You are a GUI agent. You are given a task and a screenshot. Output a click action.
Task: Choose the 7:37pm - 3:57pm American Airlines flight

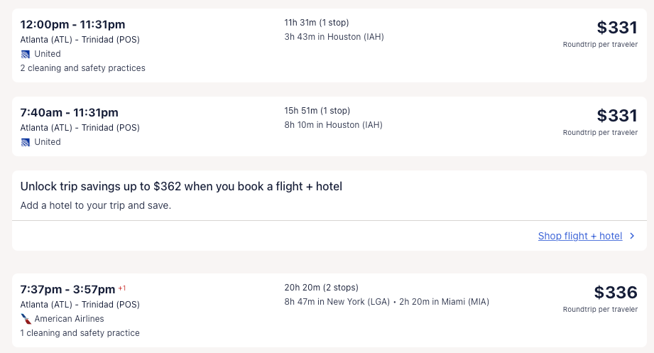[67, 289]
